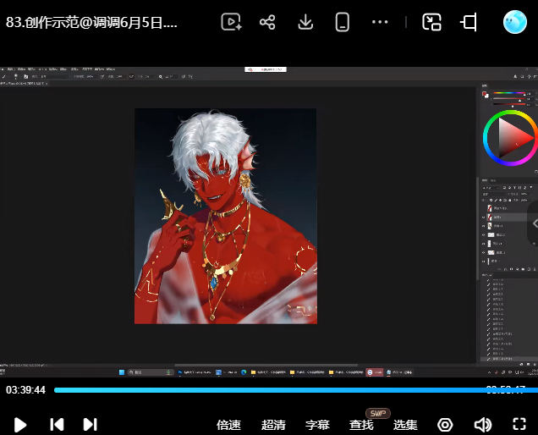
Task: Open the AI video play feature
Action: 231,22
